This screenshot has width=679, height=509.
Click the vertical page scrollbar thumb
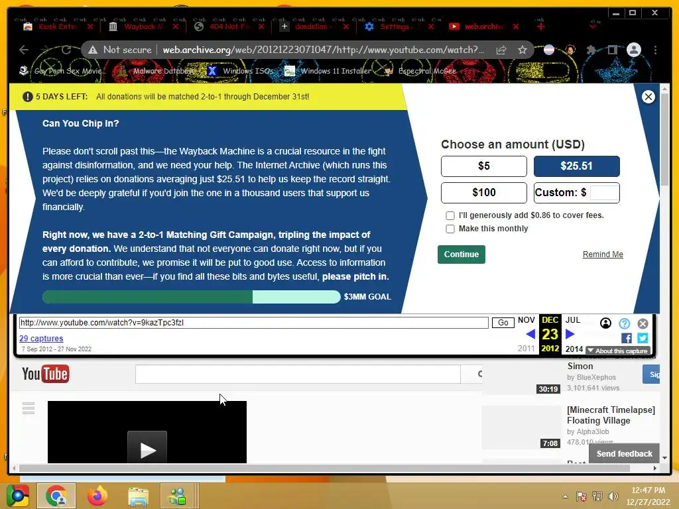pyautogui.click(x=664, y=140)
